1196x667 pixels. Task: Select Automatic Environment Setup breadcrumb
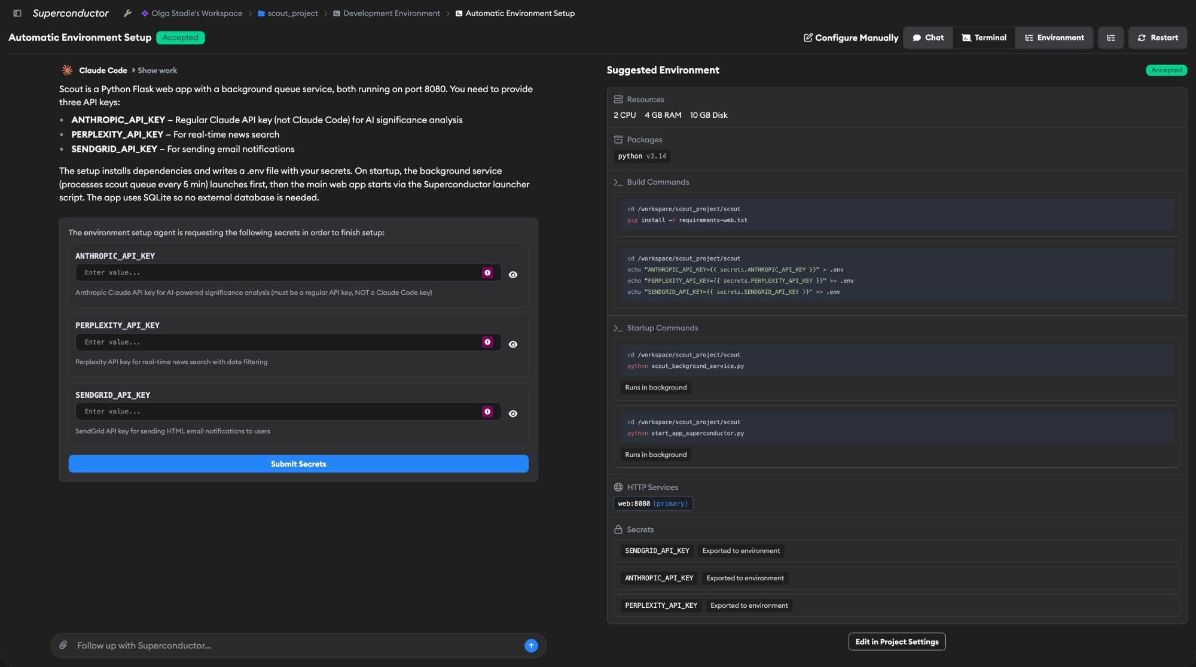coord(515,13)
